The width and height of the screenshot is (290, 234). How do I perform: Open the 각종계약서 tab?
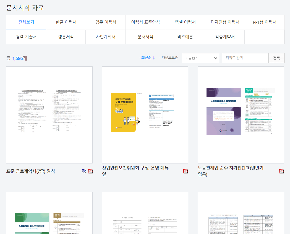[x=225, y=37]
